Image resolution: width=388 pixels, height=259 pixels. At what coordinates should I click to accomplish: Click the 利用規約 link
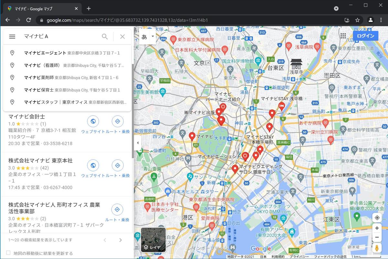pyautogui.click(x=278, y=257)
